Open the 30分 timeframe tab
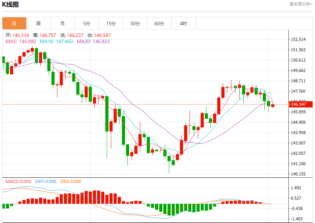Screen dimensions: 315x223 [135, 23]
